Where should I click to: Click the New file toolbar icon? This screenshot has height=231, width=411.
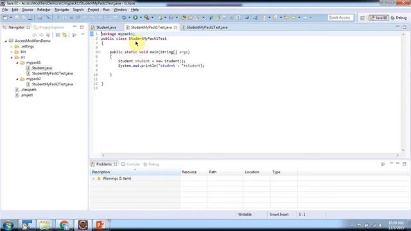click(x=5, y=17)
